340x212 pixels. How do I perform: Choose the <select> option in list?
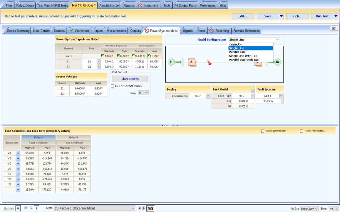pos(251,44)
